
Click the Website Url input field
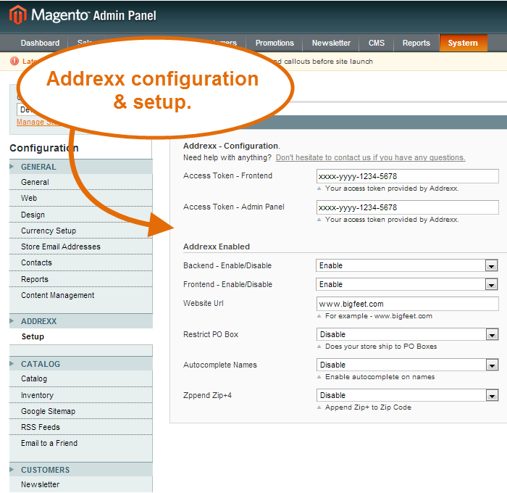407,304
